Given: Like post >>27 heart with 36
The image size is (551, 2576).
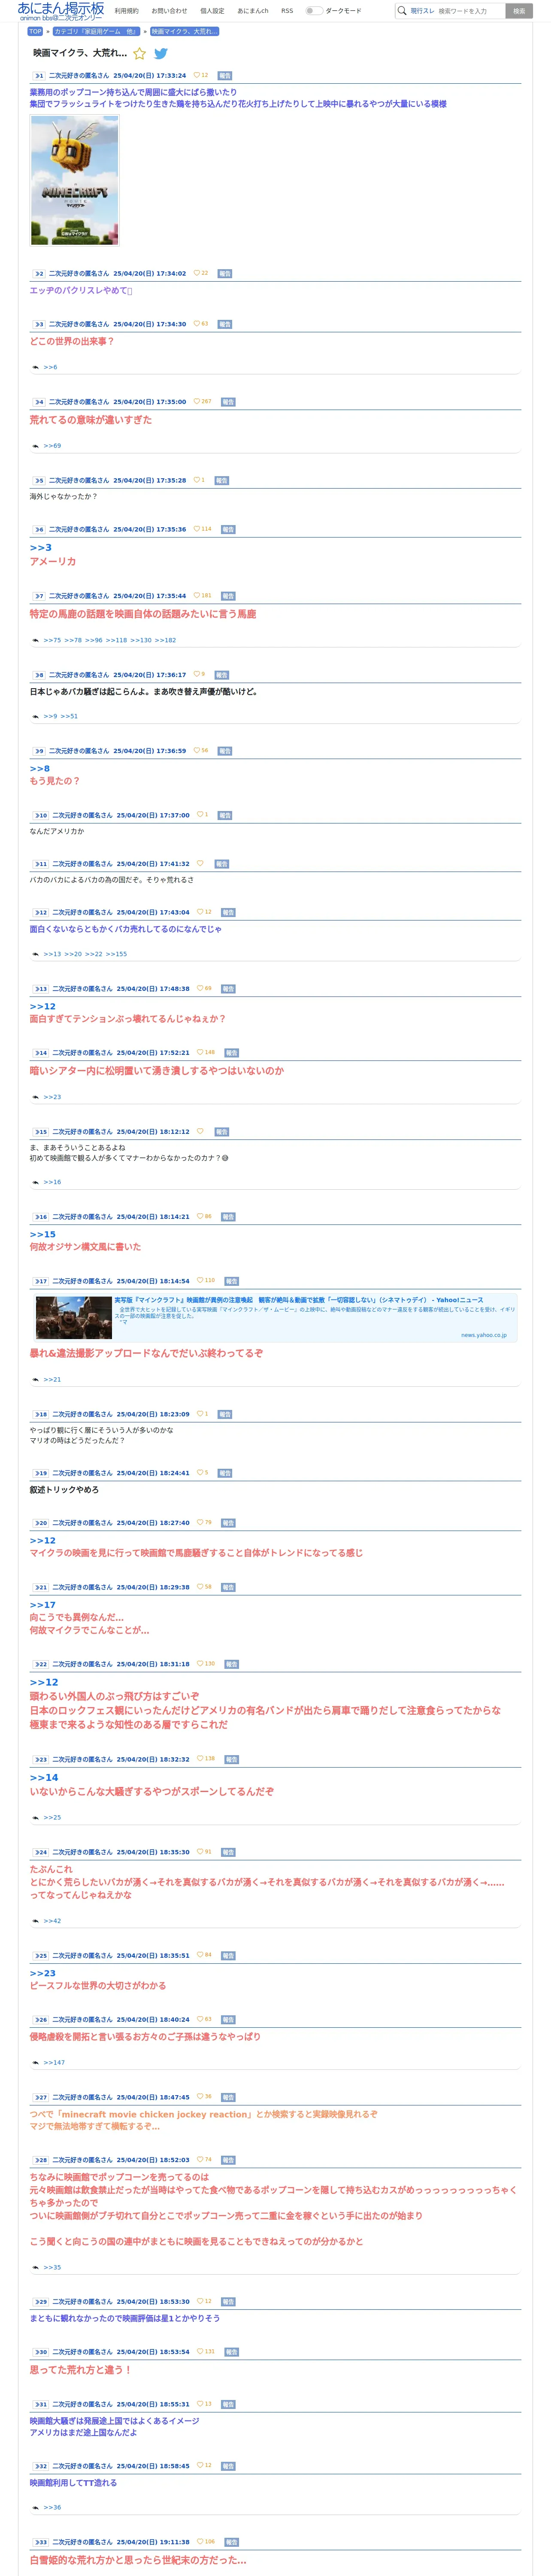Looking at the screenshot, I should coord(200,2096).
